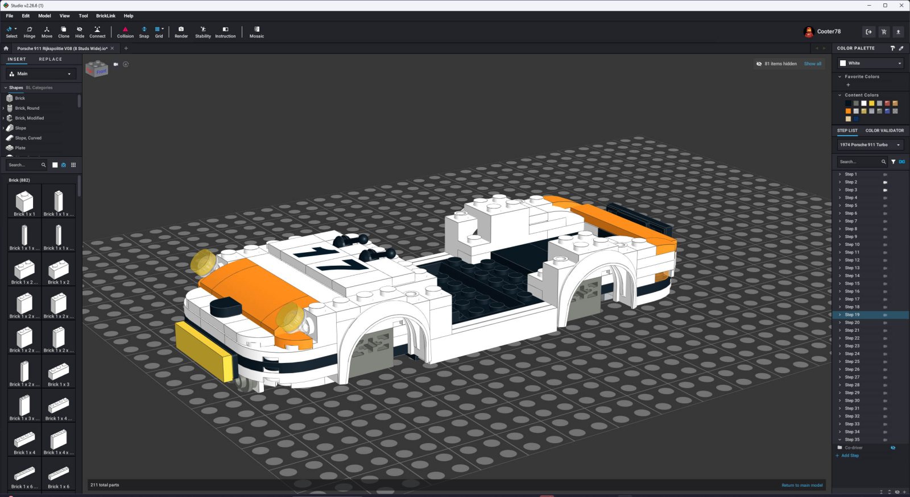910x497 pixels.
Task: Open the Cooter78 user avatar
Action: [808, 32]
